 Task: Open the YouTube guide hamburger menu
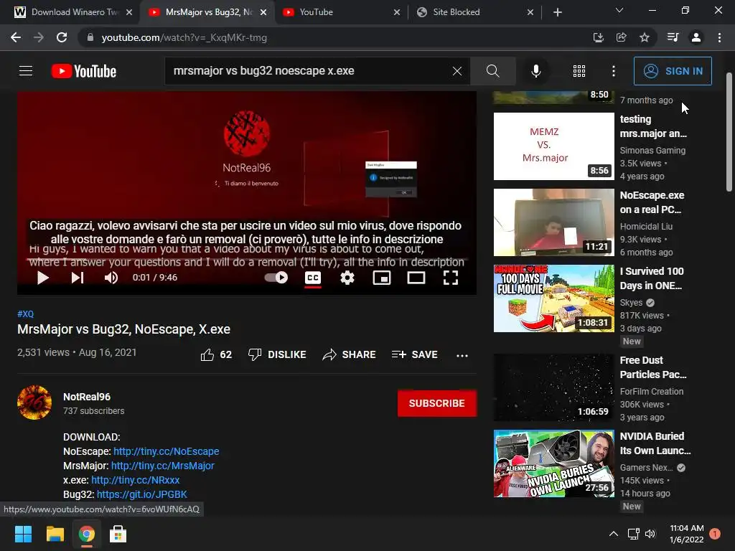(26, 71)
